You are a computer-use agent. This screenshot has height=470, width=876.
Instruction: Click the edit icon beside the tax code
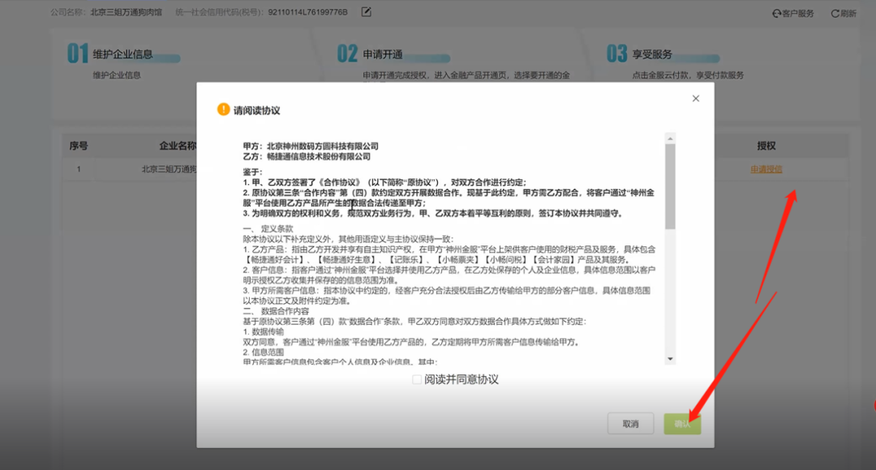pos(366,12)
